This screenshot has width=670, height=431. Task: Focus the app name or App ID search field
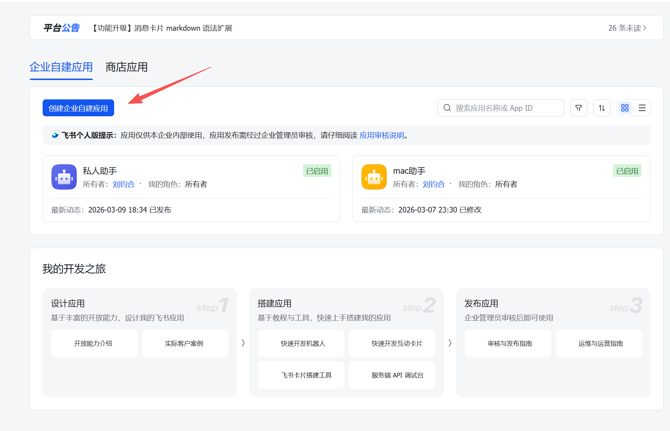[x=504, y=108]
